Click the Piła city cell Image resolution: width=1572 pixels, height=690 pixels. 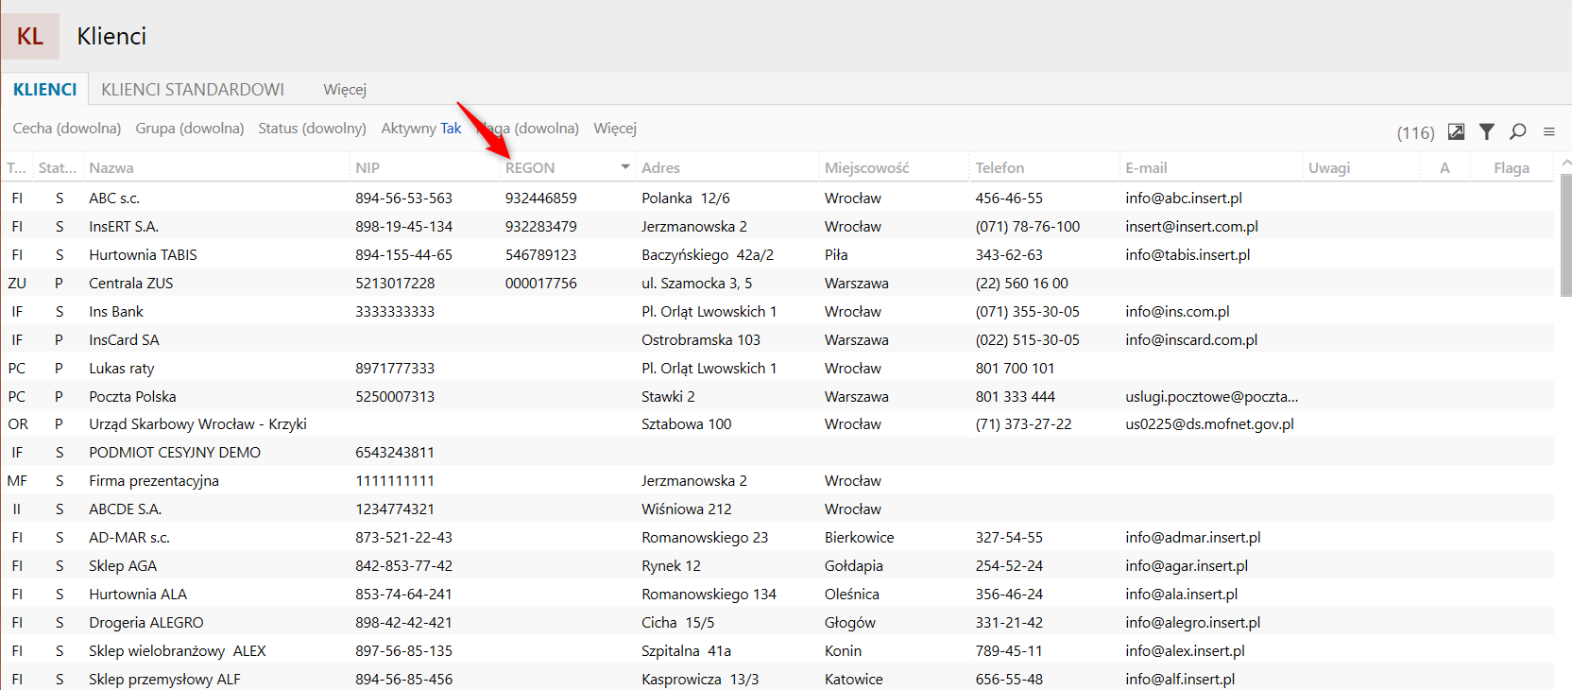pos(836,255)
